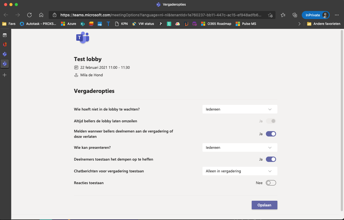344x220 pixels.
Task: Click the 'Wie hoeft niet in de lobby te wachten?' label
Action: pos(107,109)
